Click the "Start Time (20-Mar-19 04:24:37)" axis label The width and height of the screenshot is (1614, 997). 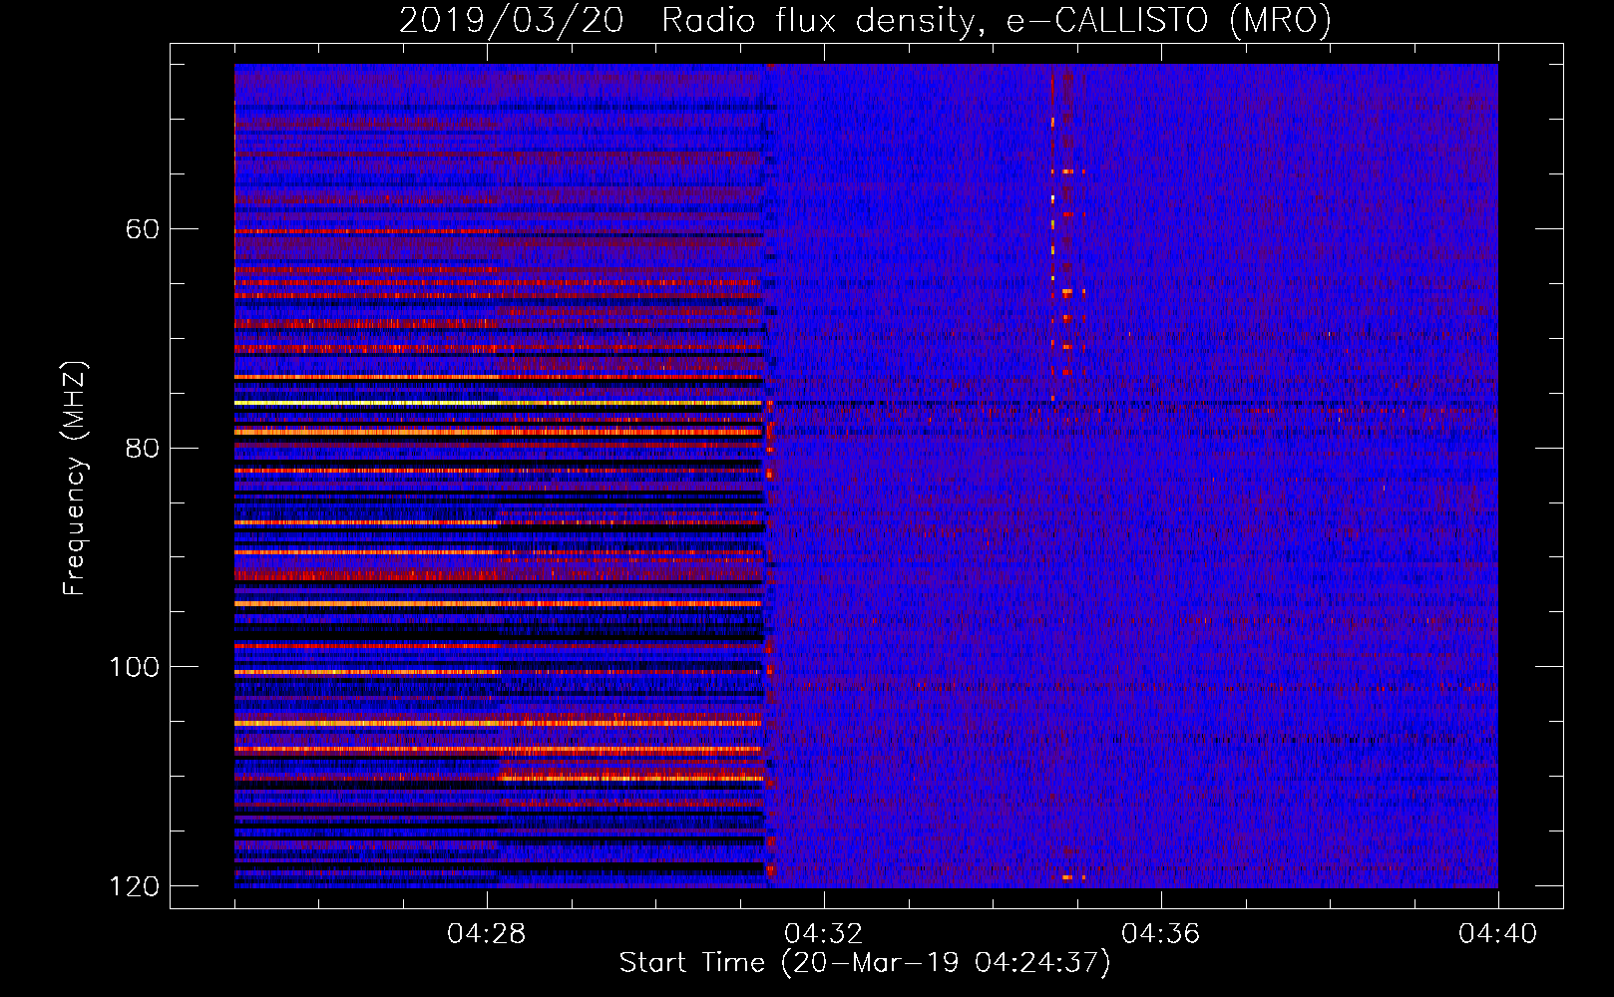[865, 963]
